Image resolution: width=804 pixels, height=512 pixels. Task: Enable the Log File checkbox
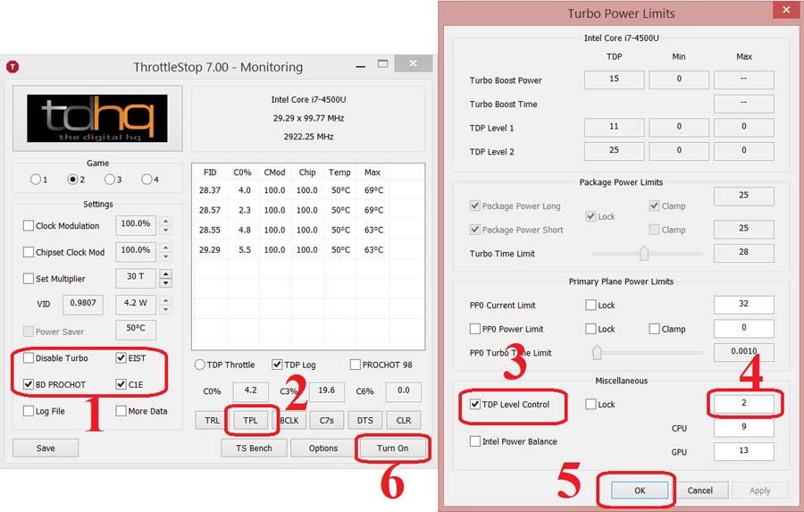pyautogui.click(x=29, y=411)
